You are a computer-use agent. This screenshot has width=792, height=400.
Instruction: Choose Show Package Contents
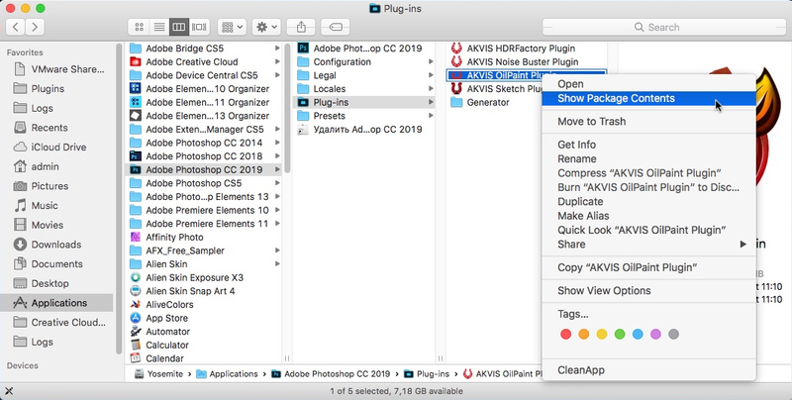(648, 98)
